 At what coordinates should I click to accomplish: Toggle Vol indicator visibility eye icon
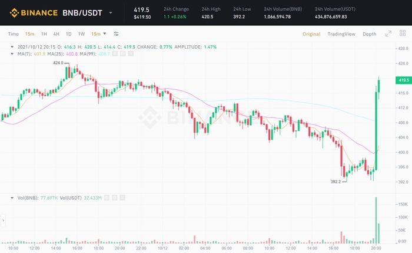(x=107, y=198)
